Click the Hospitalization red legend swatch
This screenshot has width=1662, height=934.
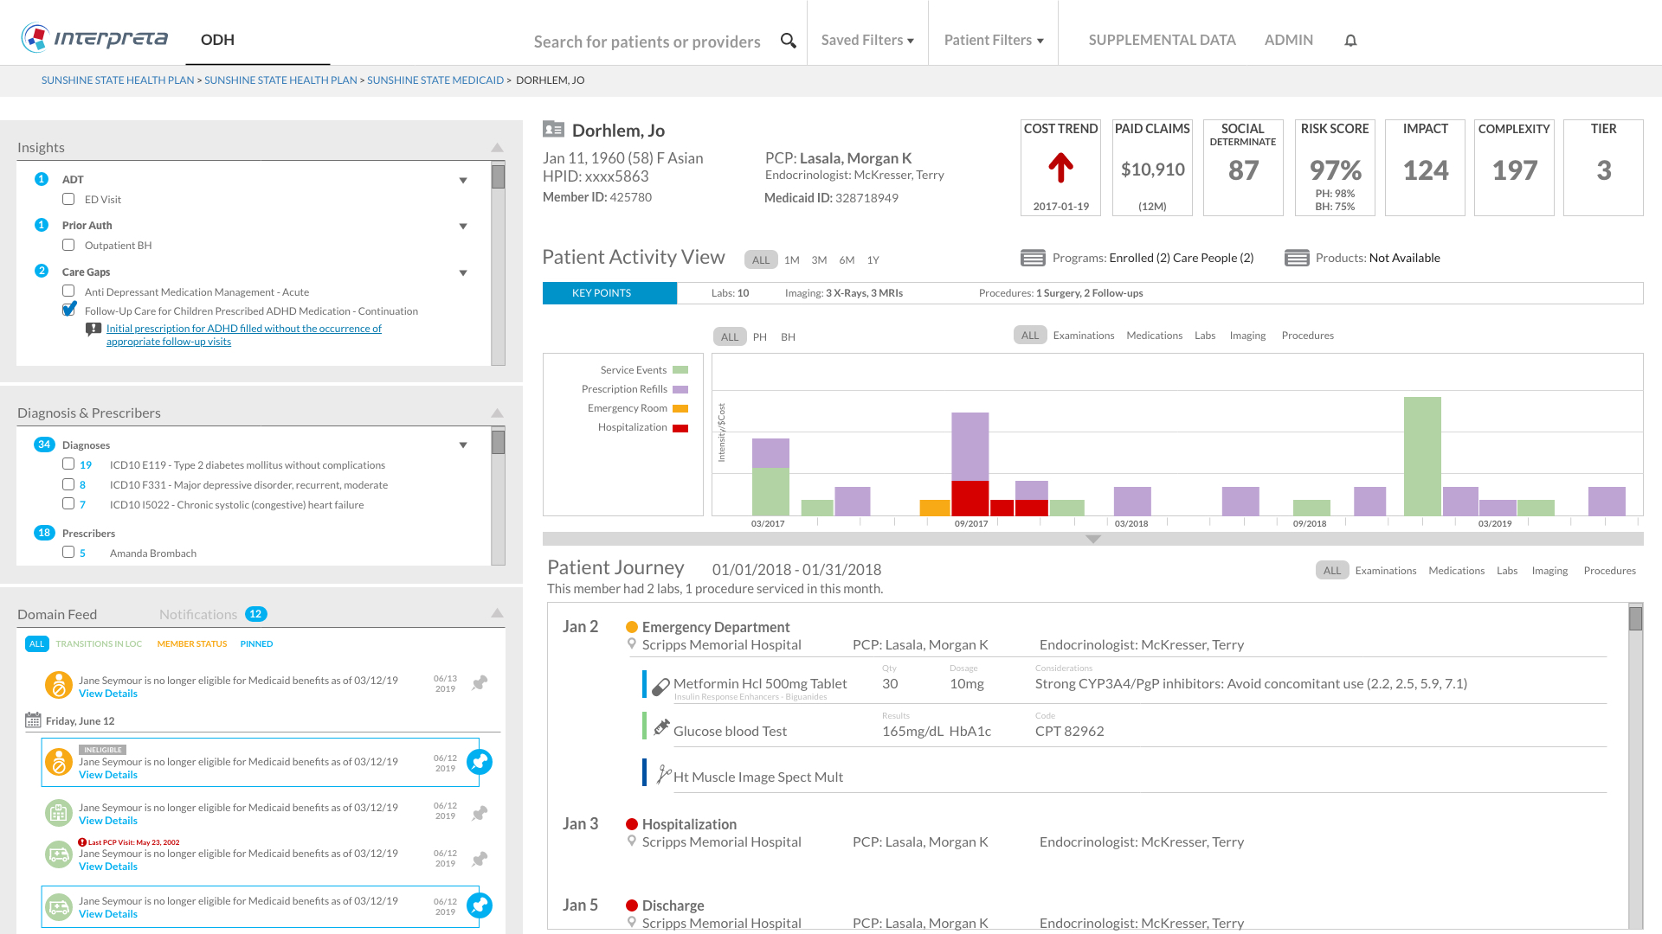(680, 428)
